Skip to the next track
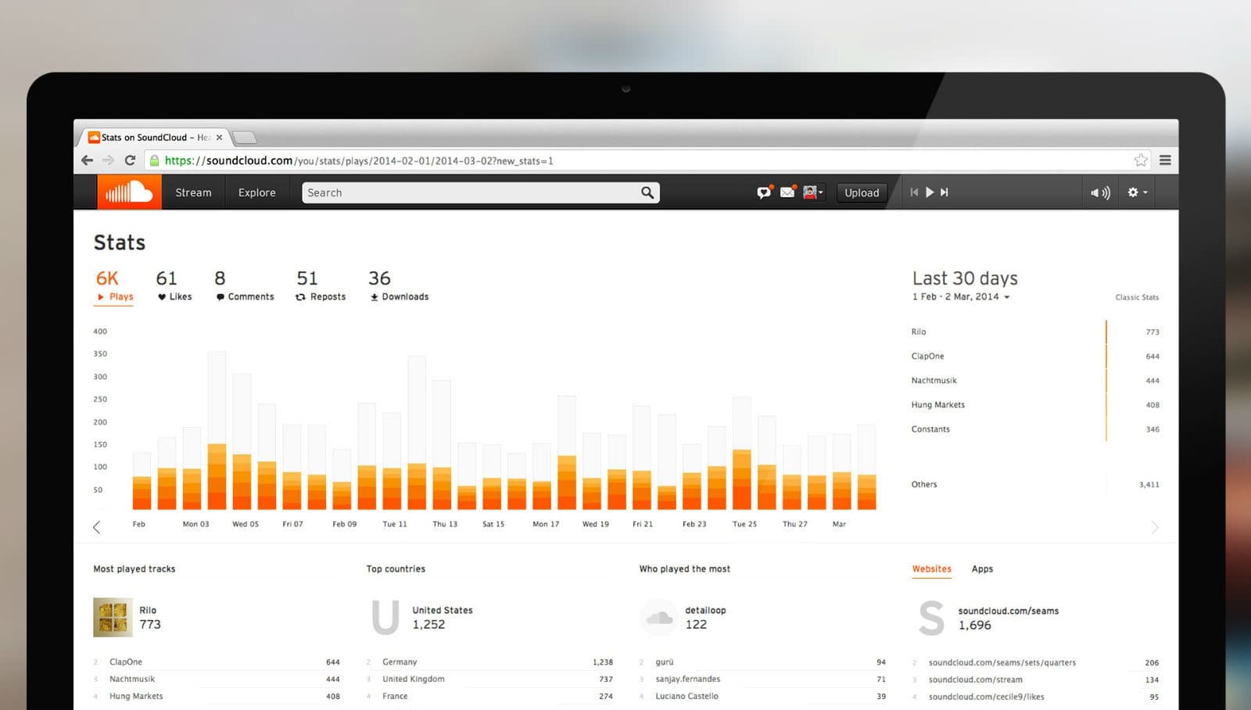 click(945, 192)
